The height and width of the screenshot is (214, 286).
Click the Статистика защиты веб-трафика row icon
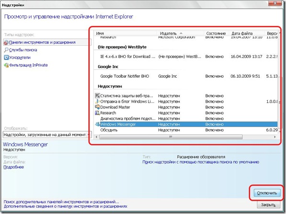pos(97,95)
